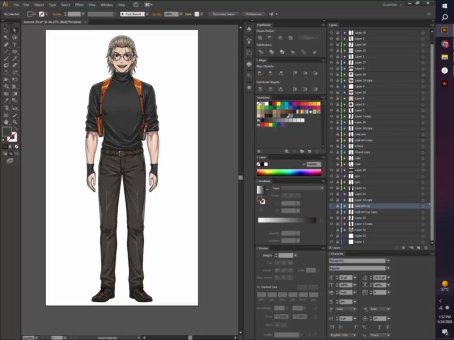Open Illustrator from Windows taskbar

(445, 30)
